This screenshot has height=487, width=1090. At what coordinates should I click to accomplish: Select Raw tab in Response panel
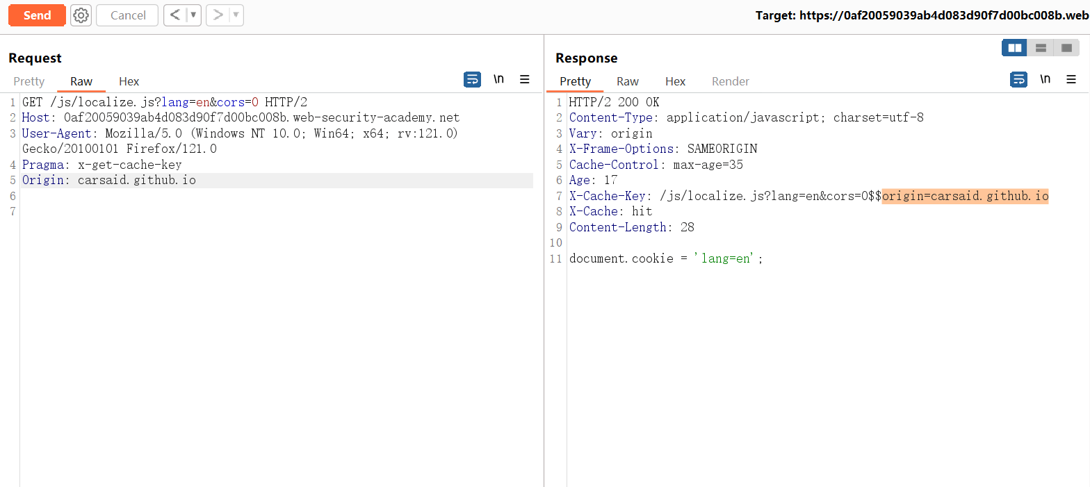click(x=627, y=81)
